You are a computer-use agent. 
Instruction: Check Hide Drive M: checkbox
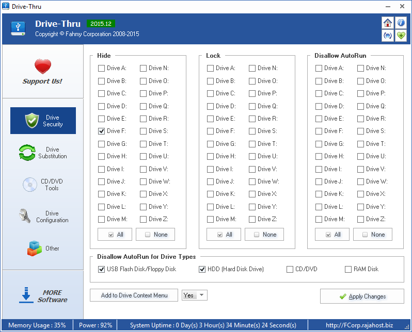pyautogui.click(x=101, y=219)
